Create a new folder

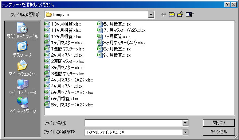[180, 14]
